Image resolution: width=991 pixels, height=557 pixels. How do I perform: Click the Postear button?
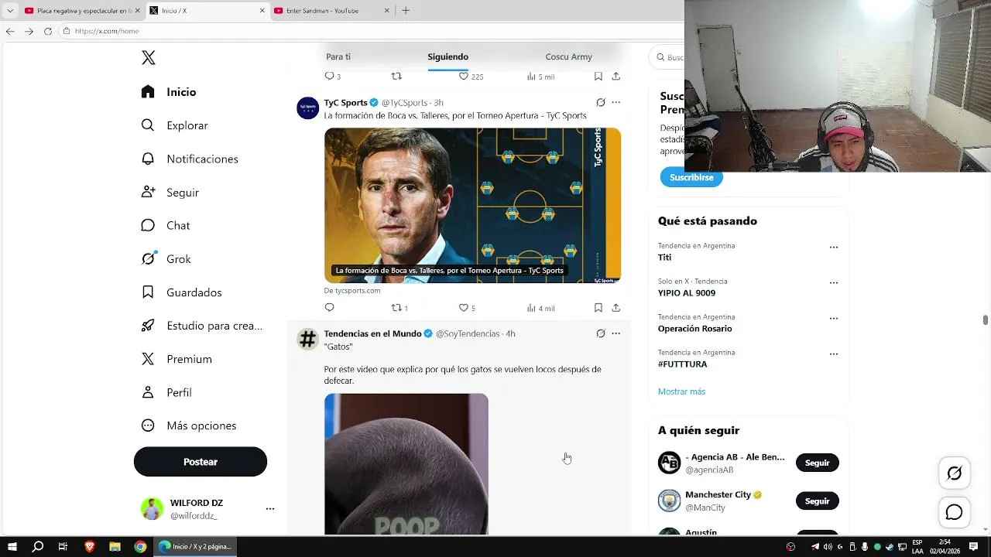point(201,462)
